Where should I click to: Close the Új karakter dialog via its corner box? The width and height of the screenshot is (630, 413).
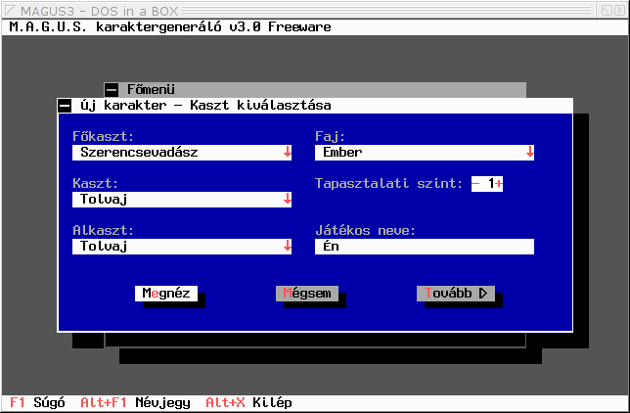65,106
